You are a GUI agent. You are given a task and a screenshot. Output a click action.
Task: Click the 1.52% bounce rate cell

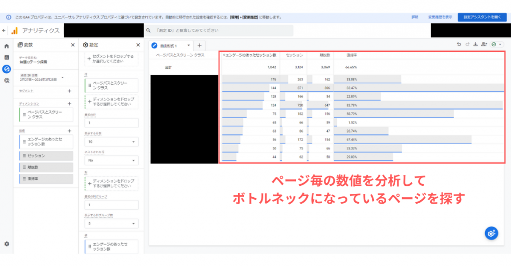point(352,123)
